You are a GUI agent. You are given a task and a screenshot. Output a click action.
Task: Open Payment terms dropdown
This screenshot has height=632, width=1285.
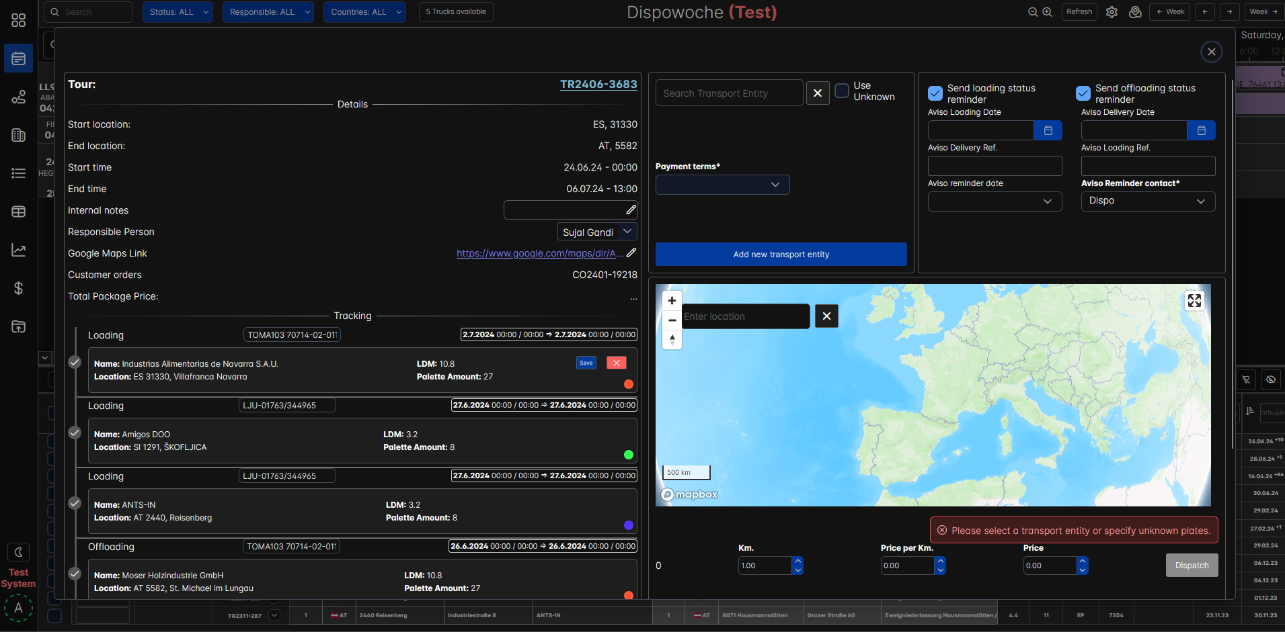coord(722,185)
